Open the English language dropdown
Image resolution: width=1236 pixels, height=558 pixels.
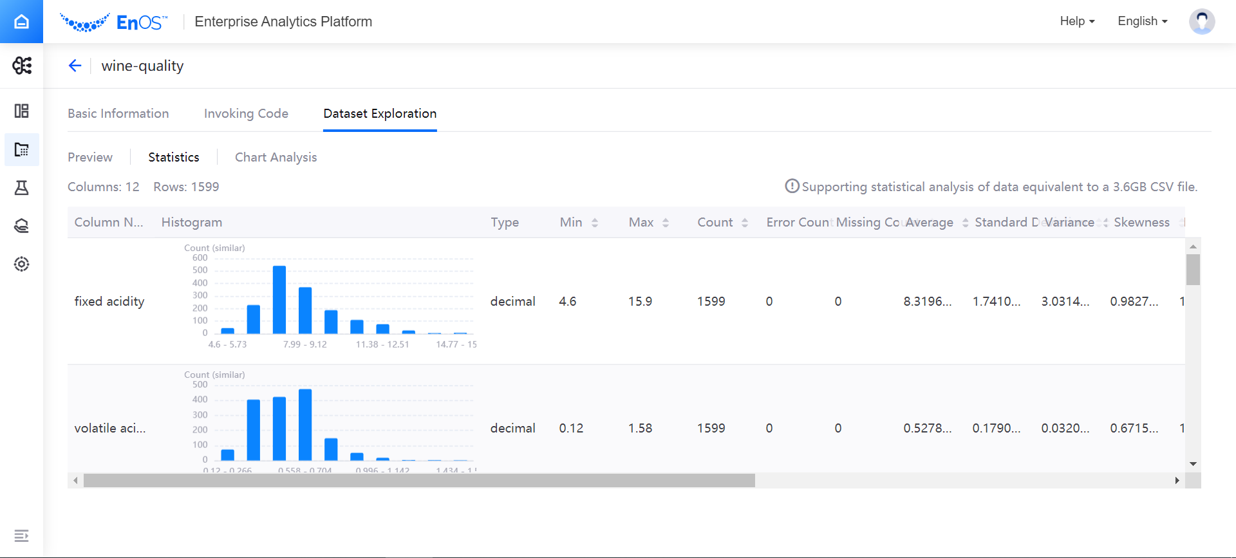pyautogui.click(x=1142, y=21)
